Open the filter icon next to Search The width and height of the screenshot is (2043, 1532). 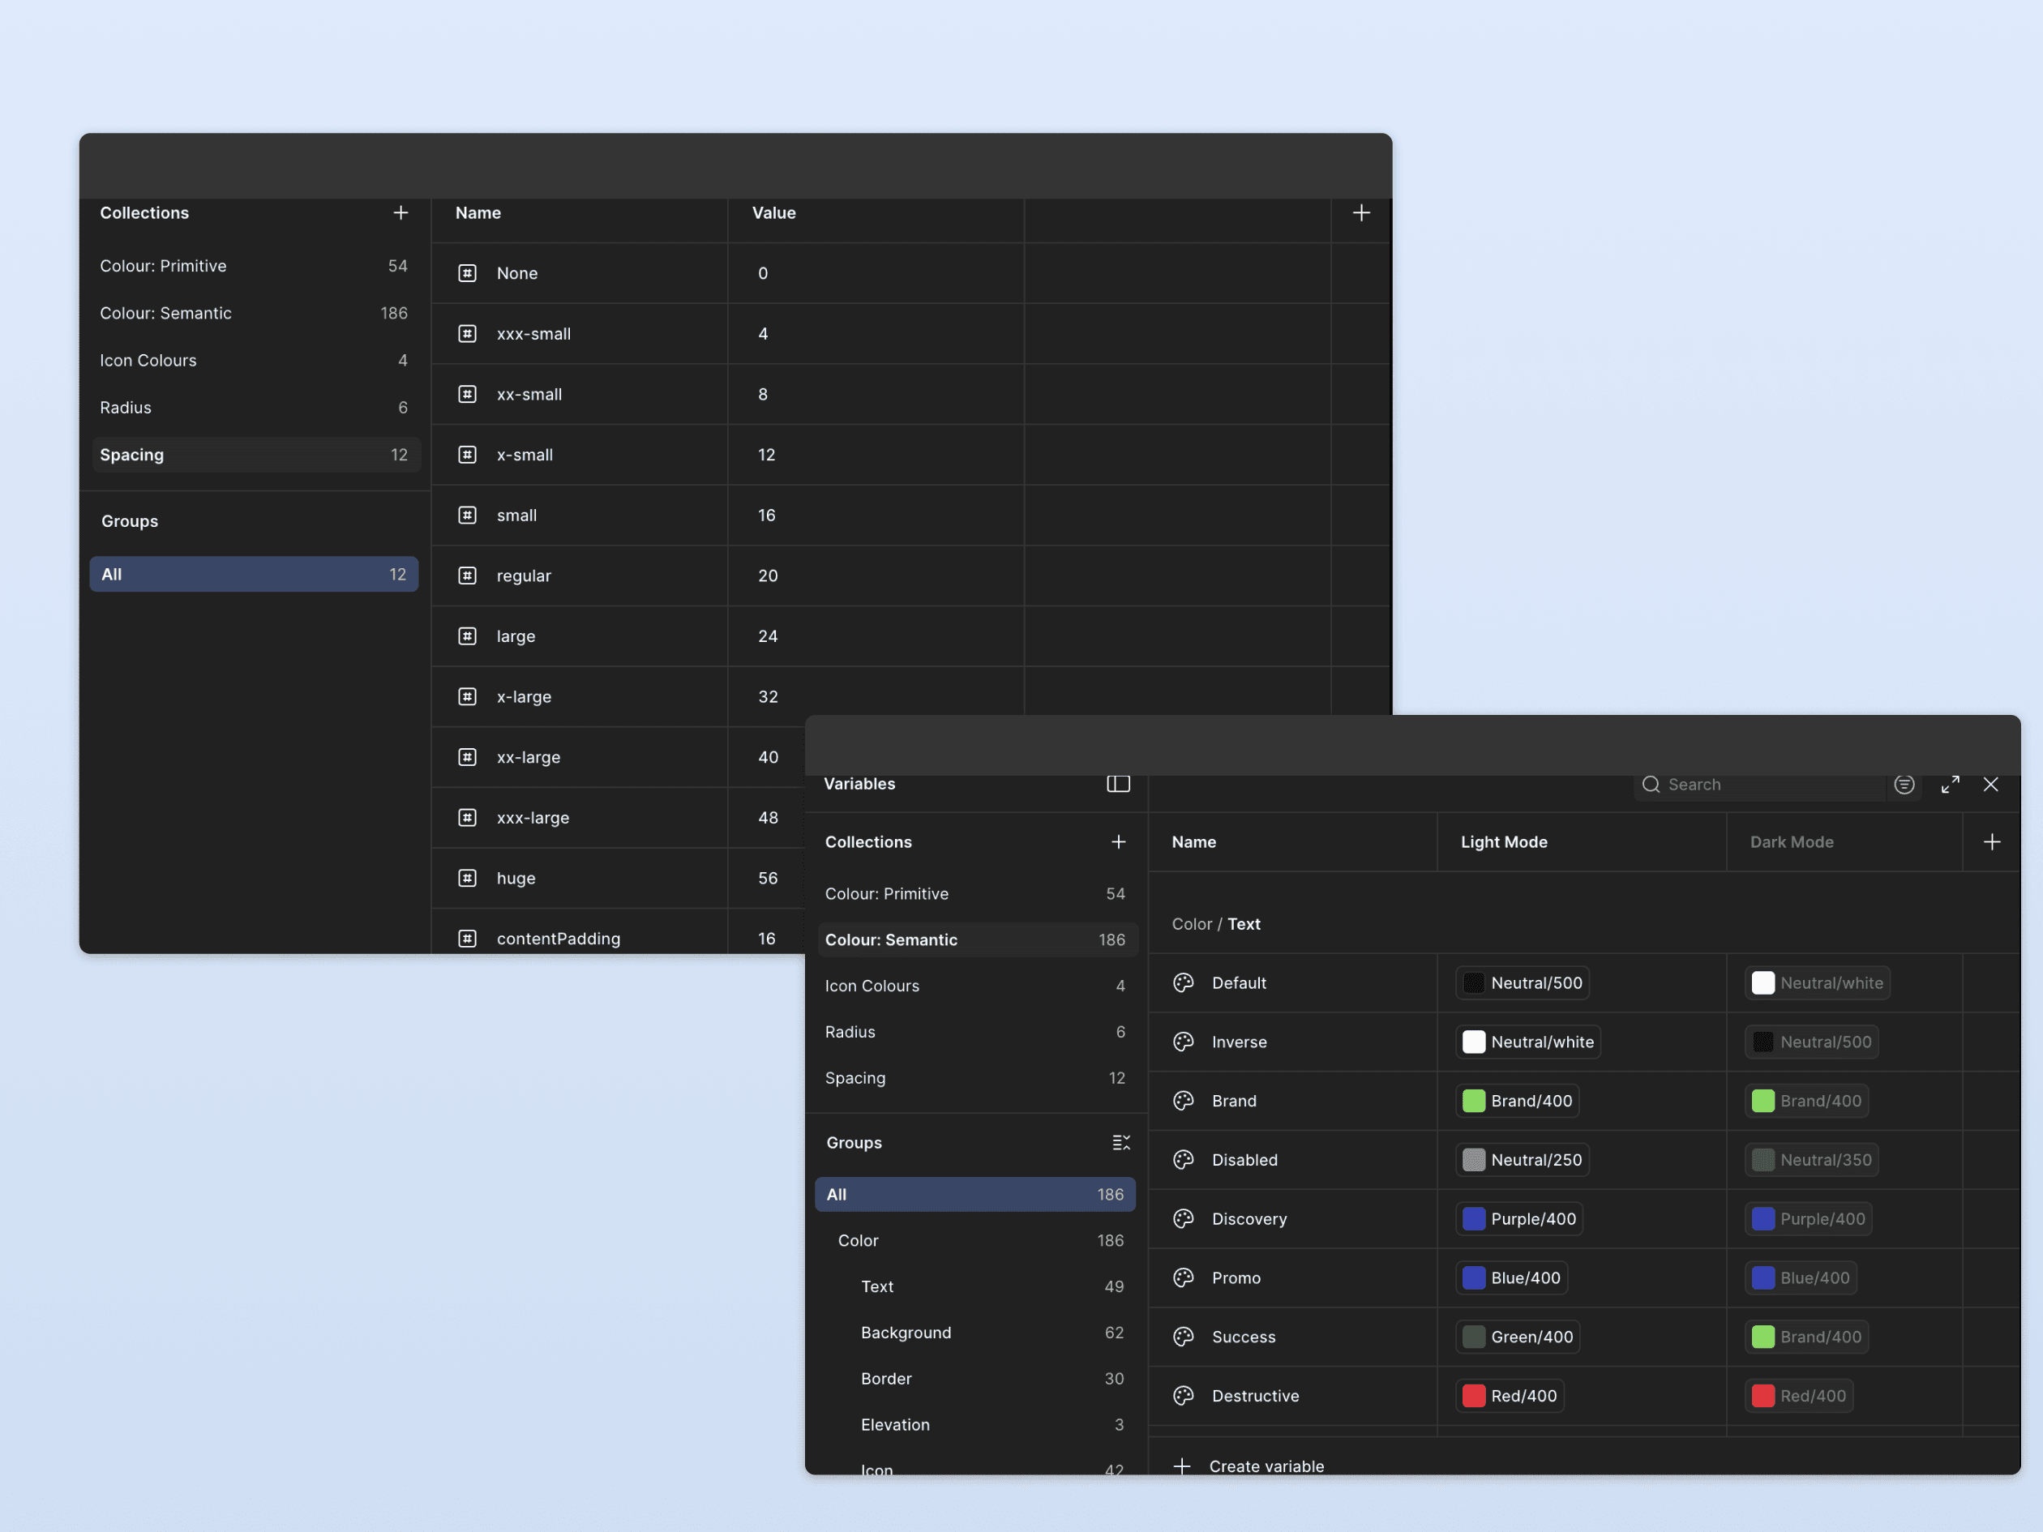click(x=1904, y=784)
